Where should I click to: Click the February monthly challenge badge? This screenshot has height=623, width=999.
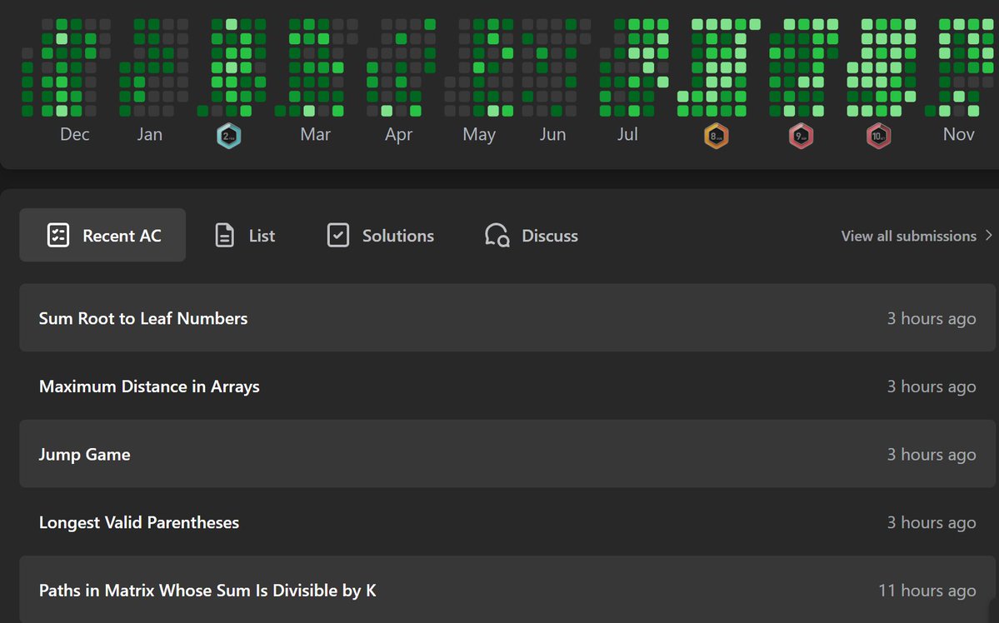227,135
